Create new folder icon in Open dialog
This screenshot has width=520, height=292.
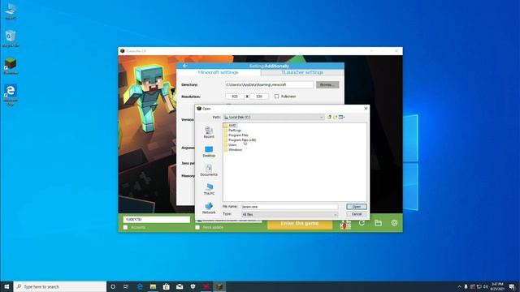click(x=336, y=117)
